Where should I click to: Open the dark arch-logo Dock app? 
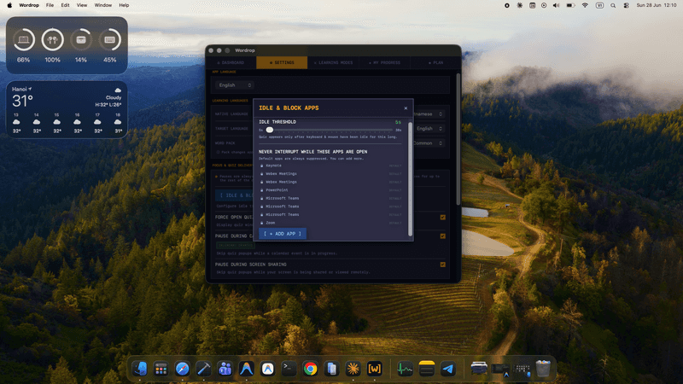246,369
